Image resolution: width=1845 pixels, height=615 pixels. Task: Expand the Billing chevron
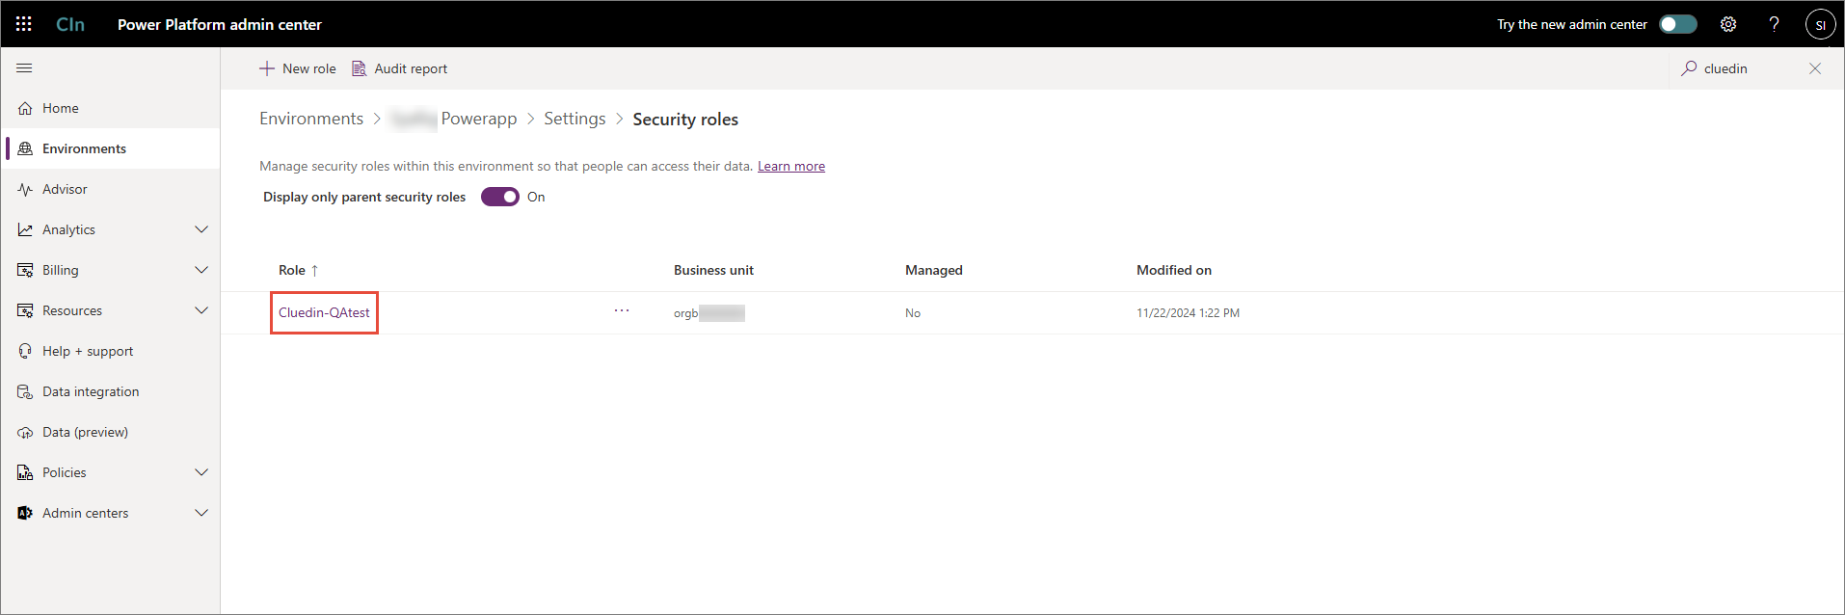point(201,270)
